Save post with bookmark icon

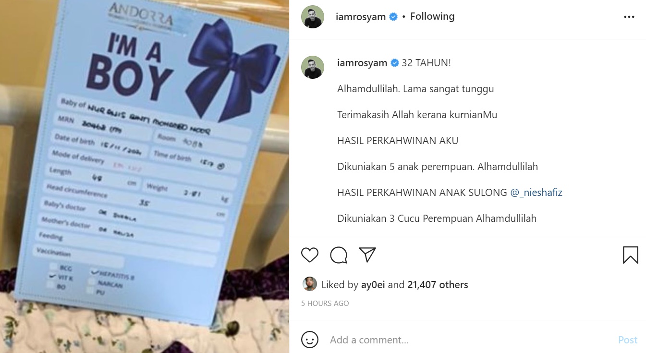631,255
